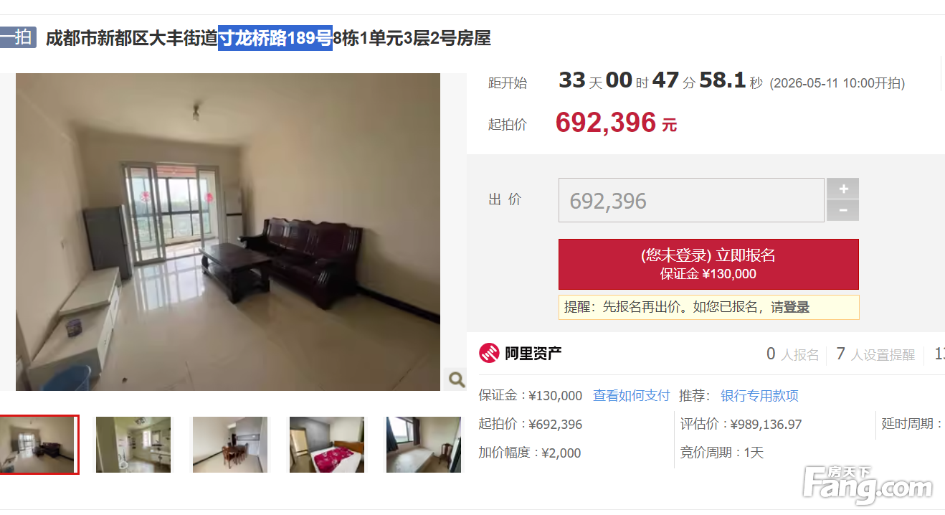Viewport: 945px width, 515px height.
Task: Click the 一拍 auction round badge
Action: tap(17, 37)
